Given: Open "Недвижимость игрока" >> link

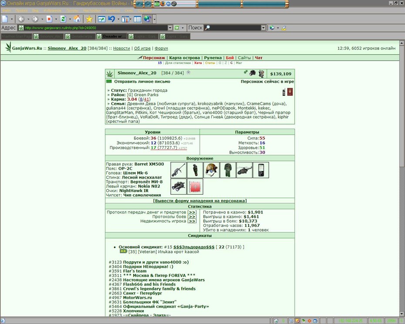Looking at the screenshot, I should pyautogui.click(x=192, y=221).
